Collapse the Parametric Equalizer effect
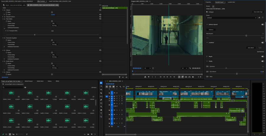The width and height of the screenshot is (266, 136). coord(3,38)
